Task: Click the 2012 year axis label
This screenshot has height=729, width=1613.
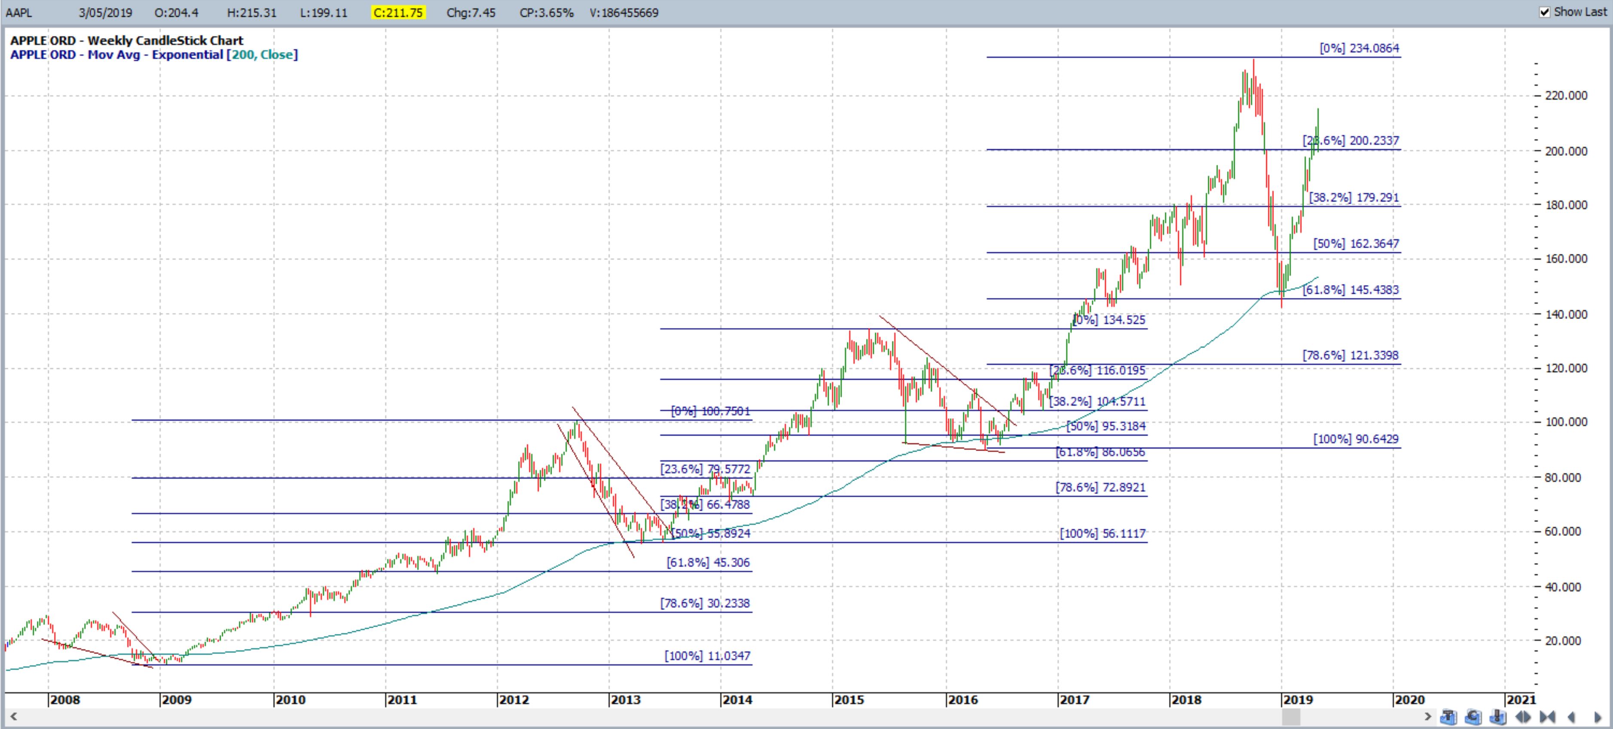Action: [514, 699]
